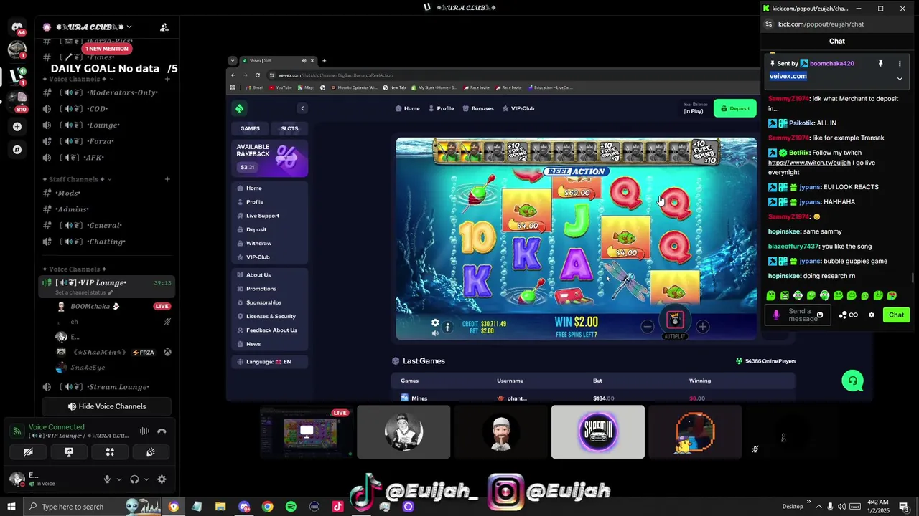Open Kick chat settings gear
The image size is (919, 516).
point(872,315)
